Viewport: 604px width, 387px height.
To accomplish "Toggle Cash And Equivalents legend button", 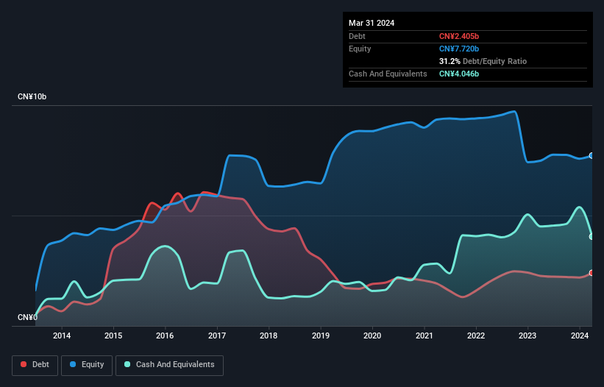I will point(169,365).
